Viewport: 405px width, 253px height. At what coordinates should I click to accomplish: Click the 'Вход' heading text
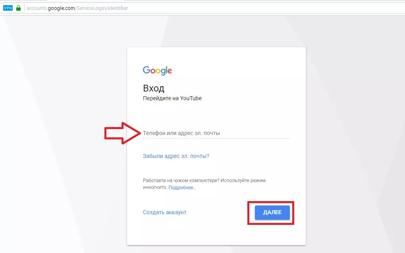click(x=153, y=88)
